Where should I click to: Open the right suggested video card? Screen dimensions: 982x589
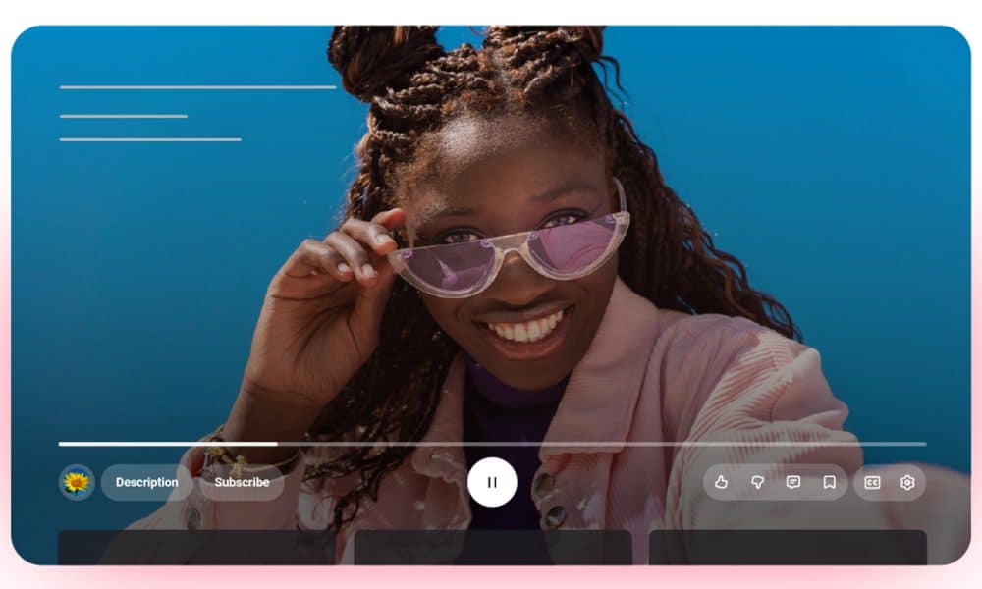tap(788, 548)
